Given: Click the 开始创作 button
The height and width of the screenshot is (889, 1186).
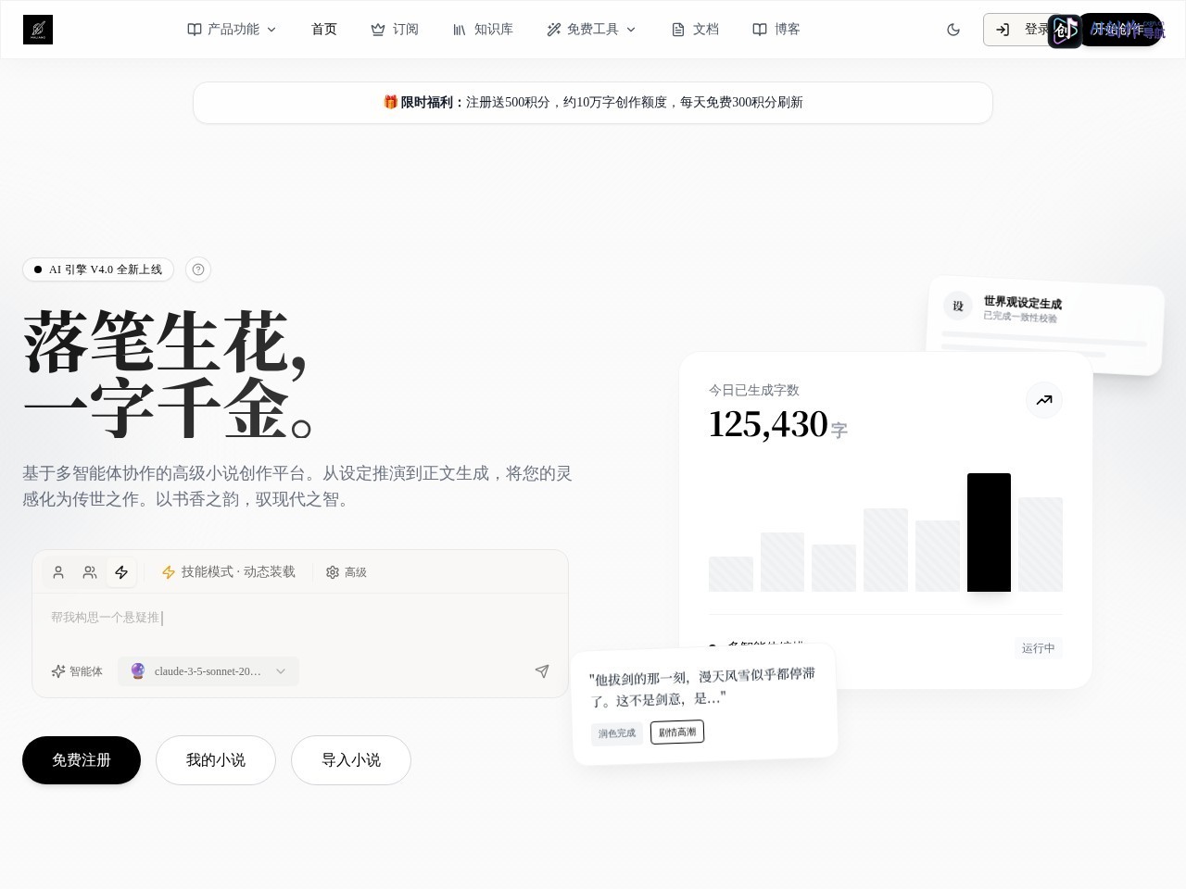Looking at the screenshot, I should pyautogui.click(x=1120, y=30).
